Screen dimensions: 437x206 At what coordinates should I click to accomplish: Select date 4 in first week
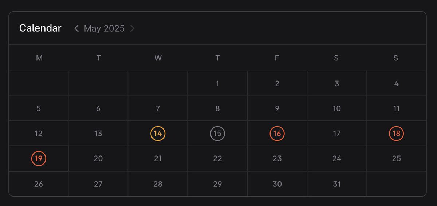tap(396, 83)
